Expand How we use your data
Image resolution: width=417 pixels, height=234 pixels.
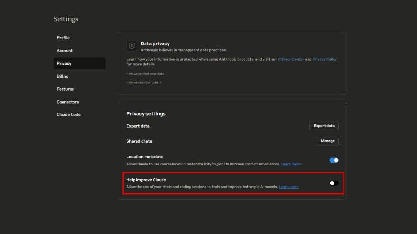[144, 82]
